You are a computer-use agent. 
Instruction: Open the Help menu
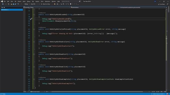58,1
